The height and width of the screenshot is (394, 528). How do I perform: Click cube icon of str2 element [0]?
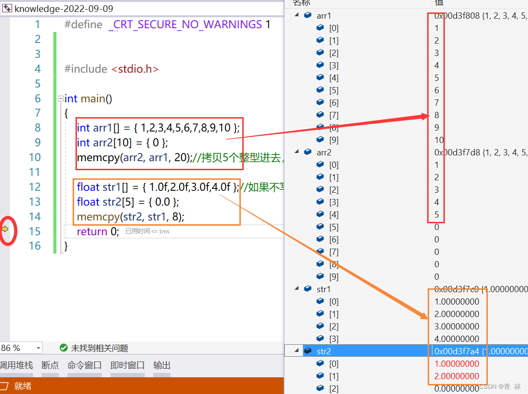[320, 363]
